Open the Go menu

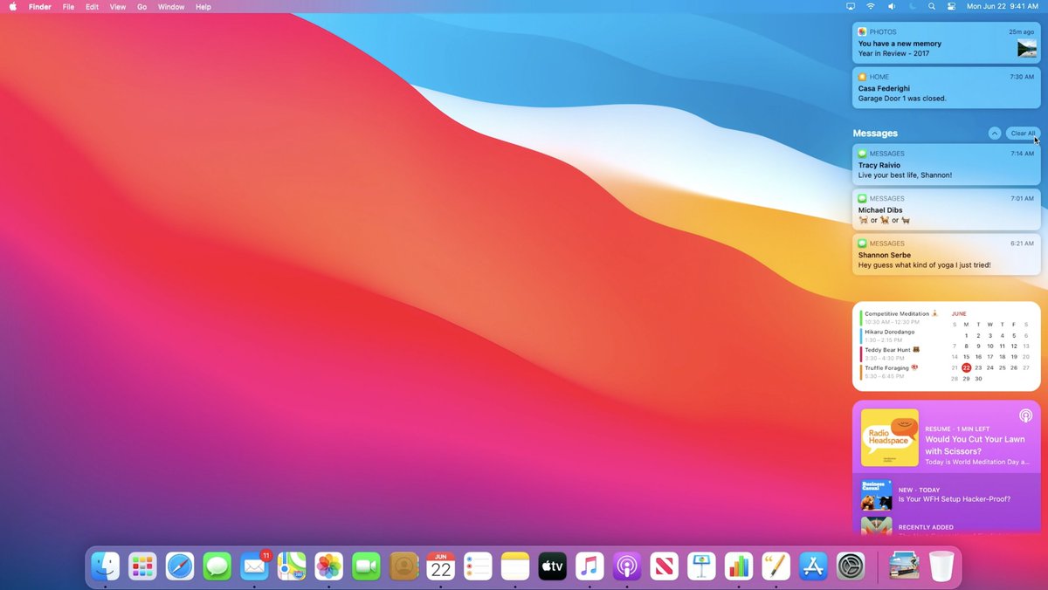(141, 6)
